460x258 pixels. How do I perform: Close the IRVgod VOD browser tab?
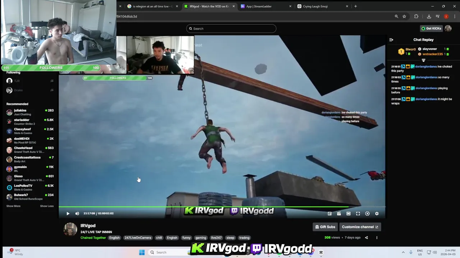(x=234, y=6)
